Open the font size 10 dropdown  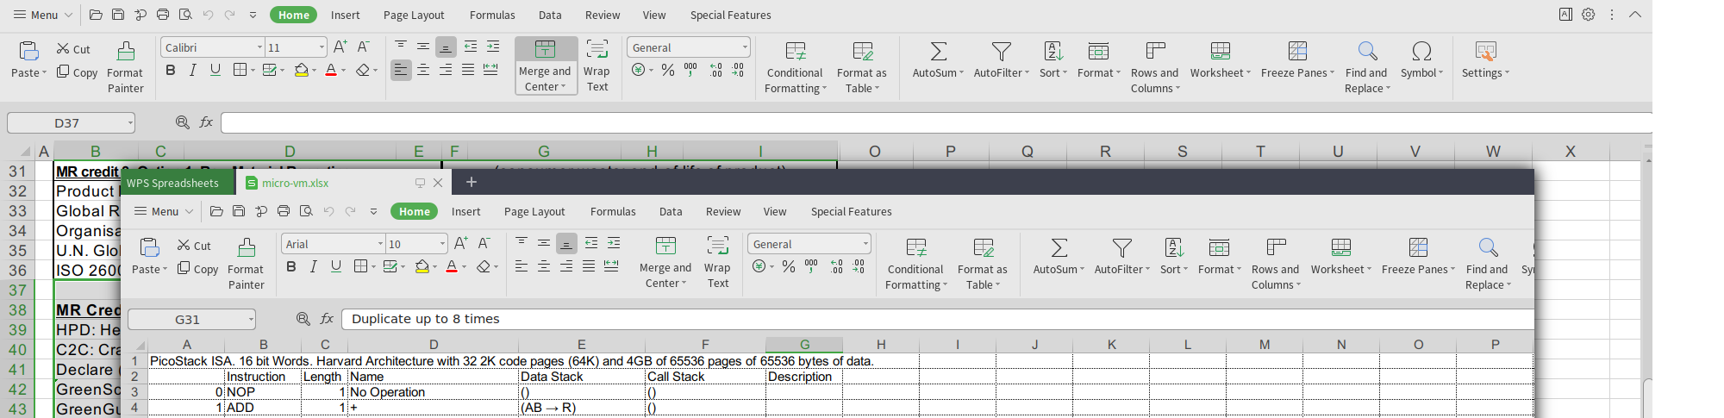point(442,244)
